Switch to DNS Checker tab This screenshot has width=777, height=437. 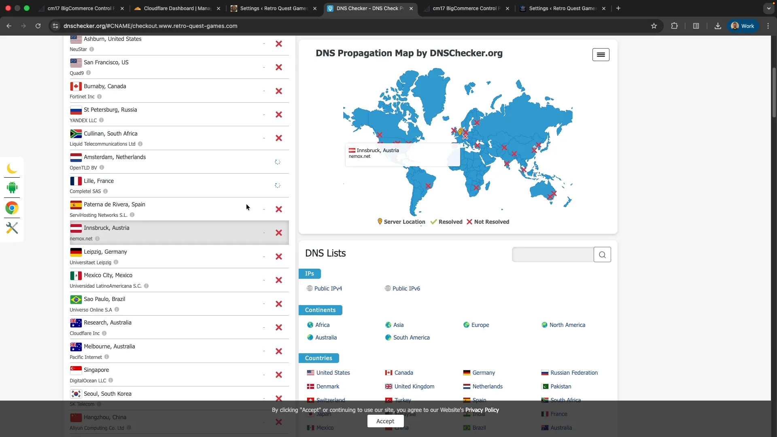pos(370,8)
